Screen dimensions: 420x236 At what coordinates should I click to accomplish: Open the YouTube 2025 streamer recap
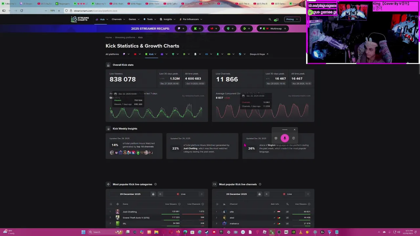point(214,29)
